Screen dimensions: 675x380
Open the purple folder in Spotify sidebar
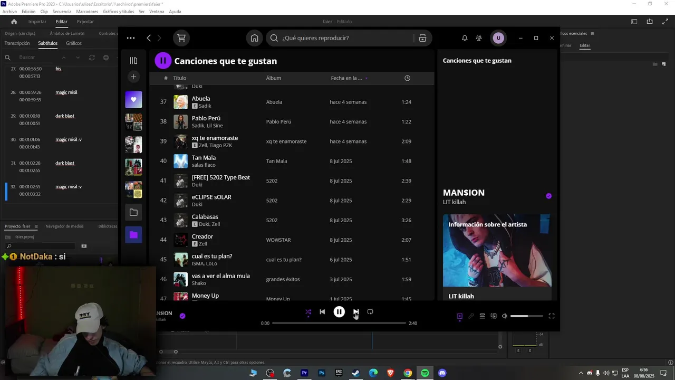pyautogui.click(x=133, y=235)
